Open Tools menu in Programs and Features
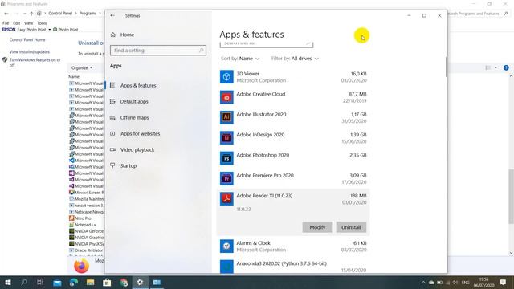The width and height of the screenshot is (514, 289). coord(42,23)
